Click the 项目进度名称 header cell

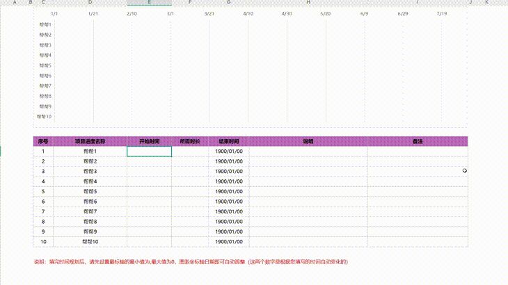(x=90, y=141)
